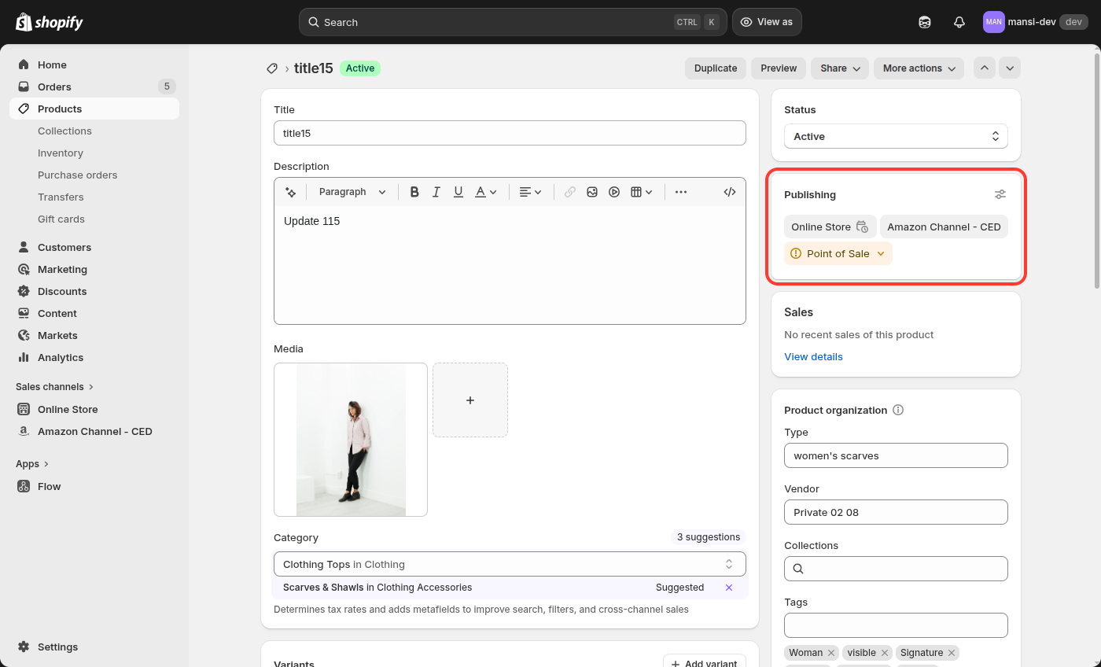
Task: Open Settings at the sidebar bottom
Action: 94,647
